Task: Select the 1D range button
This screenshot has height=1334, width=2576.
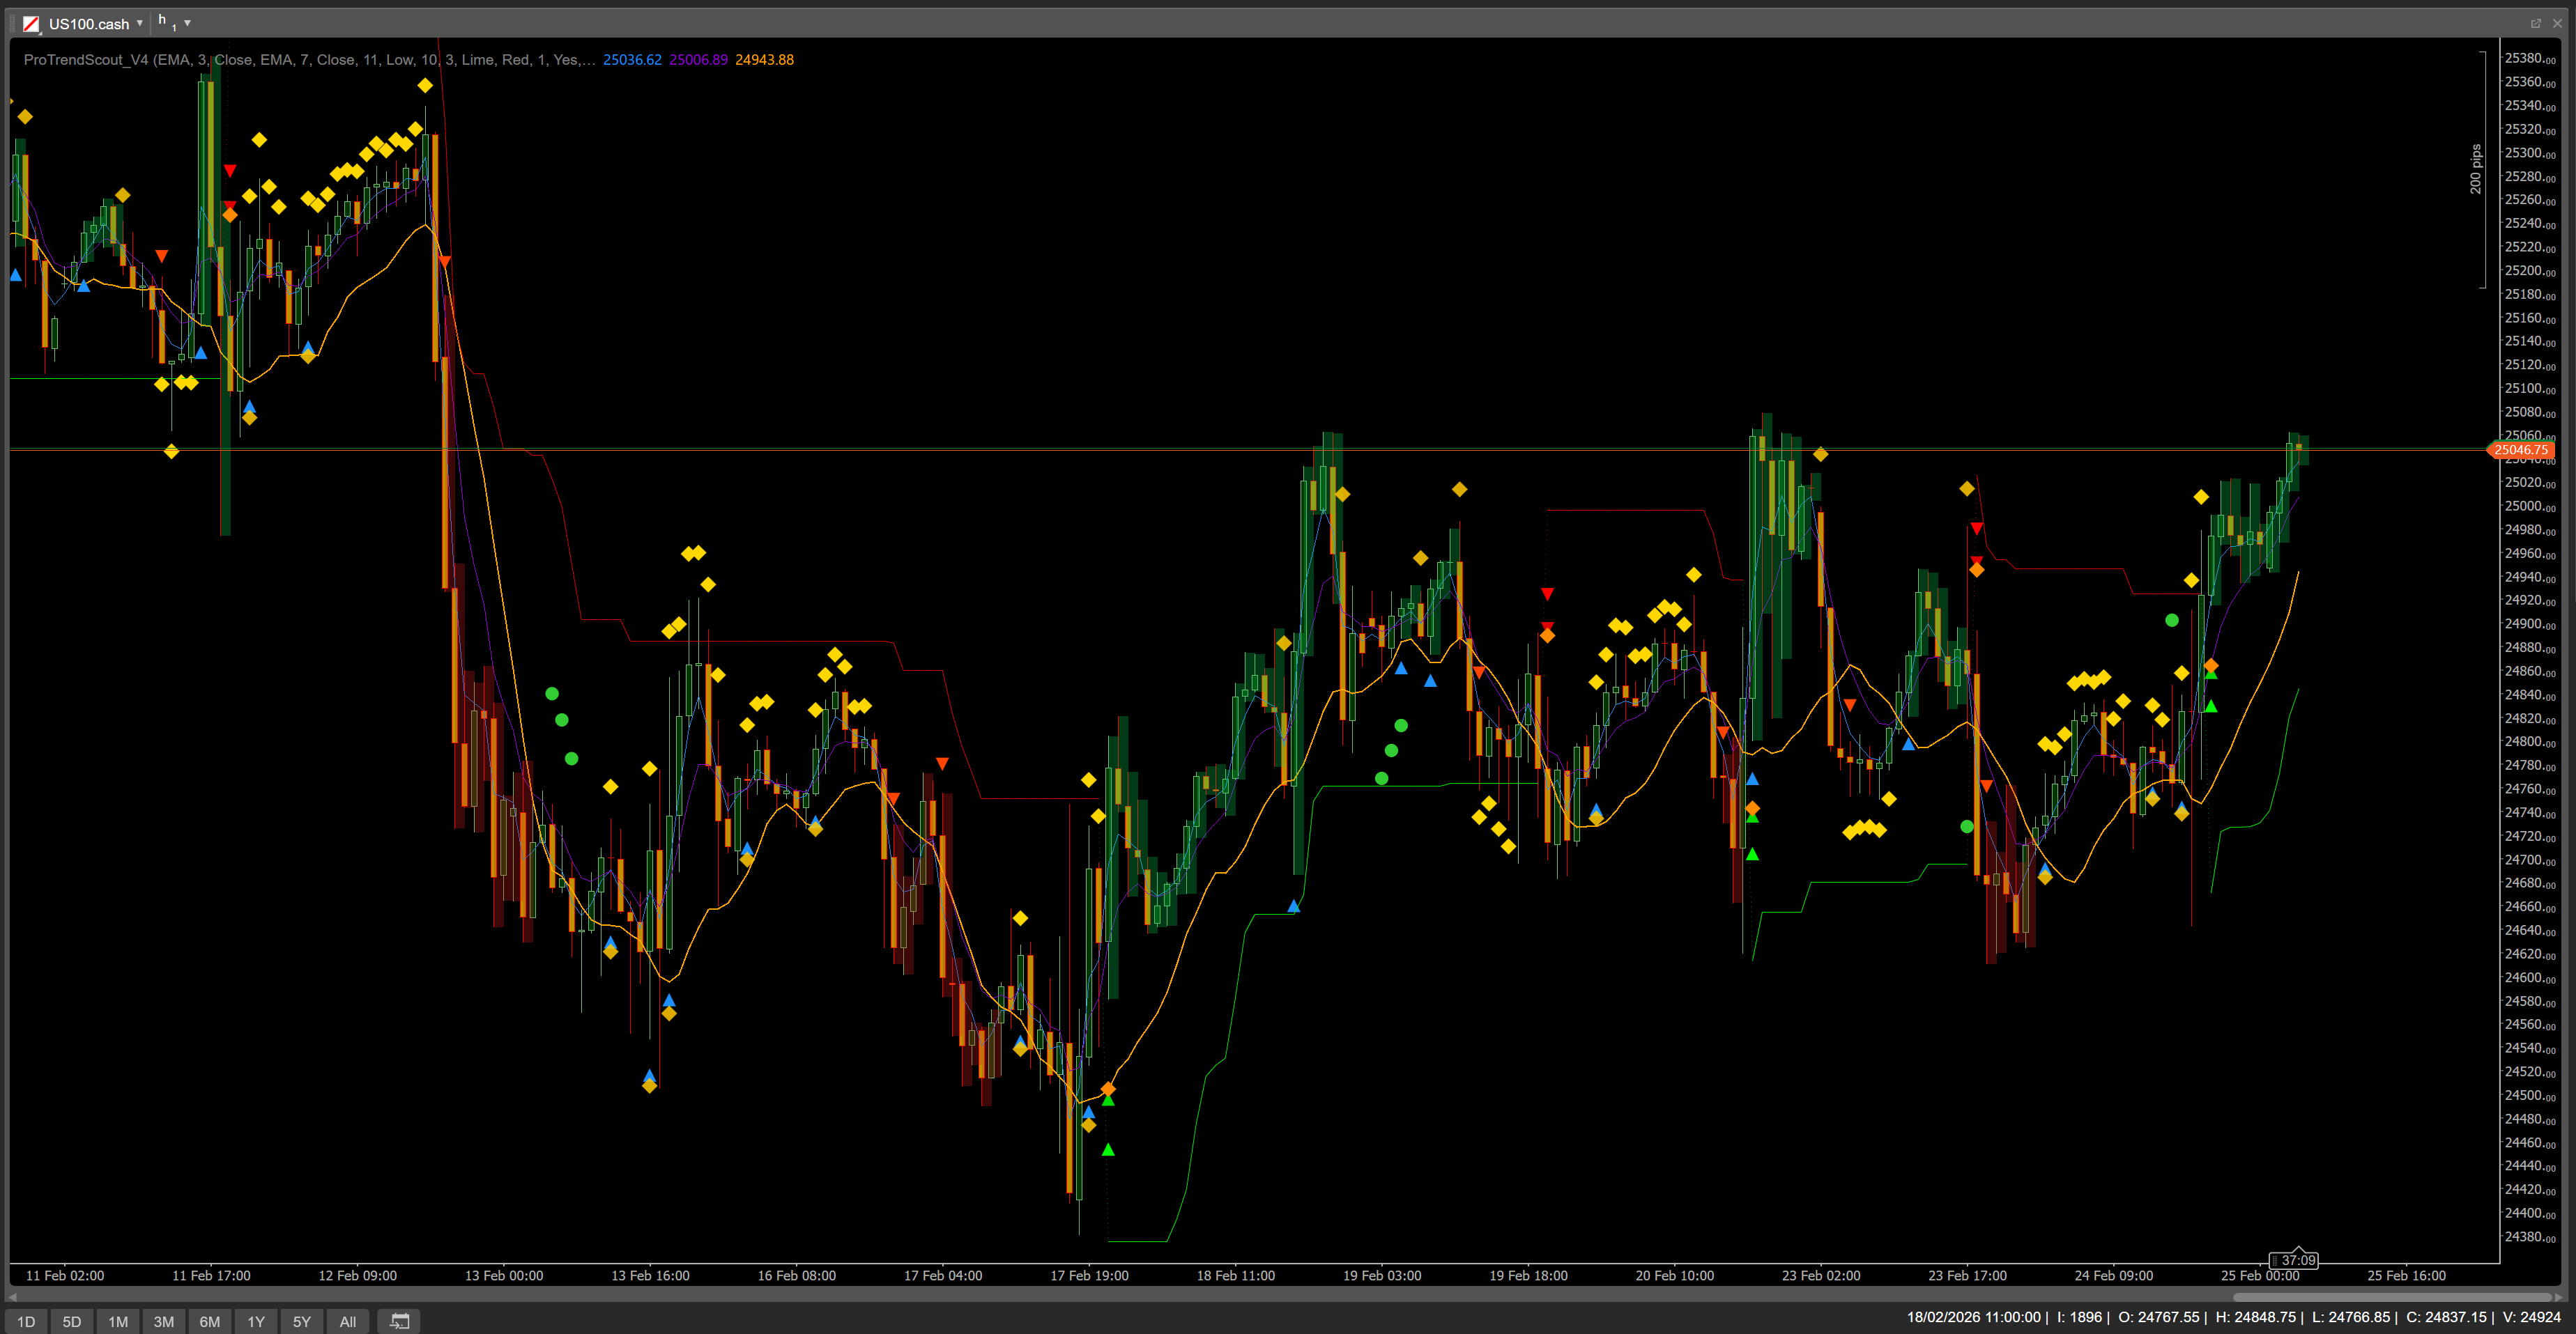Action: 26,1321
